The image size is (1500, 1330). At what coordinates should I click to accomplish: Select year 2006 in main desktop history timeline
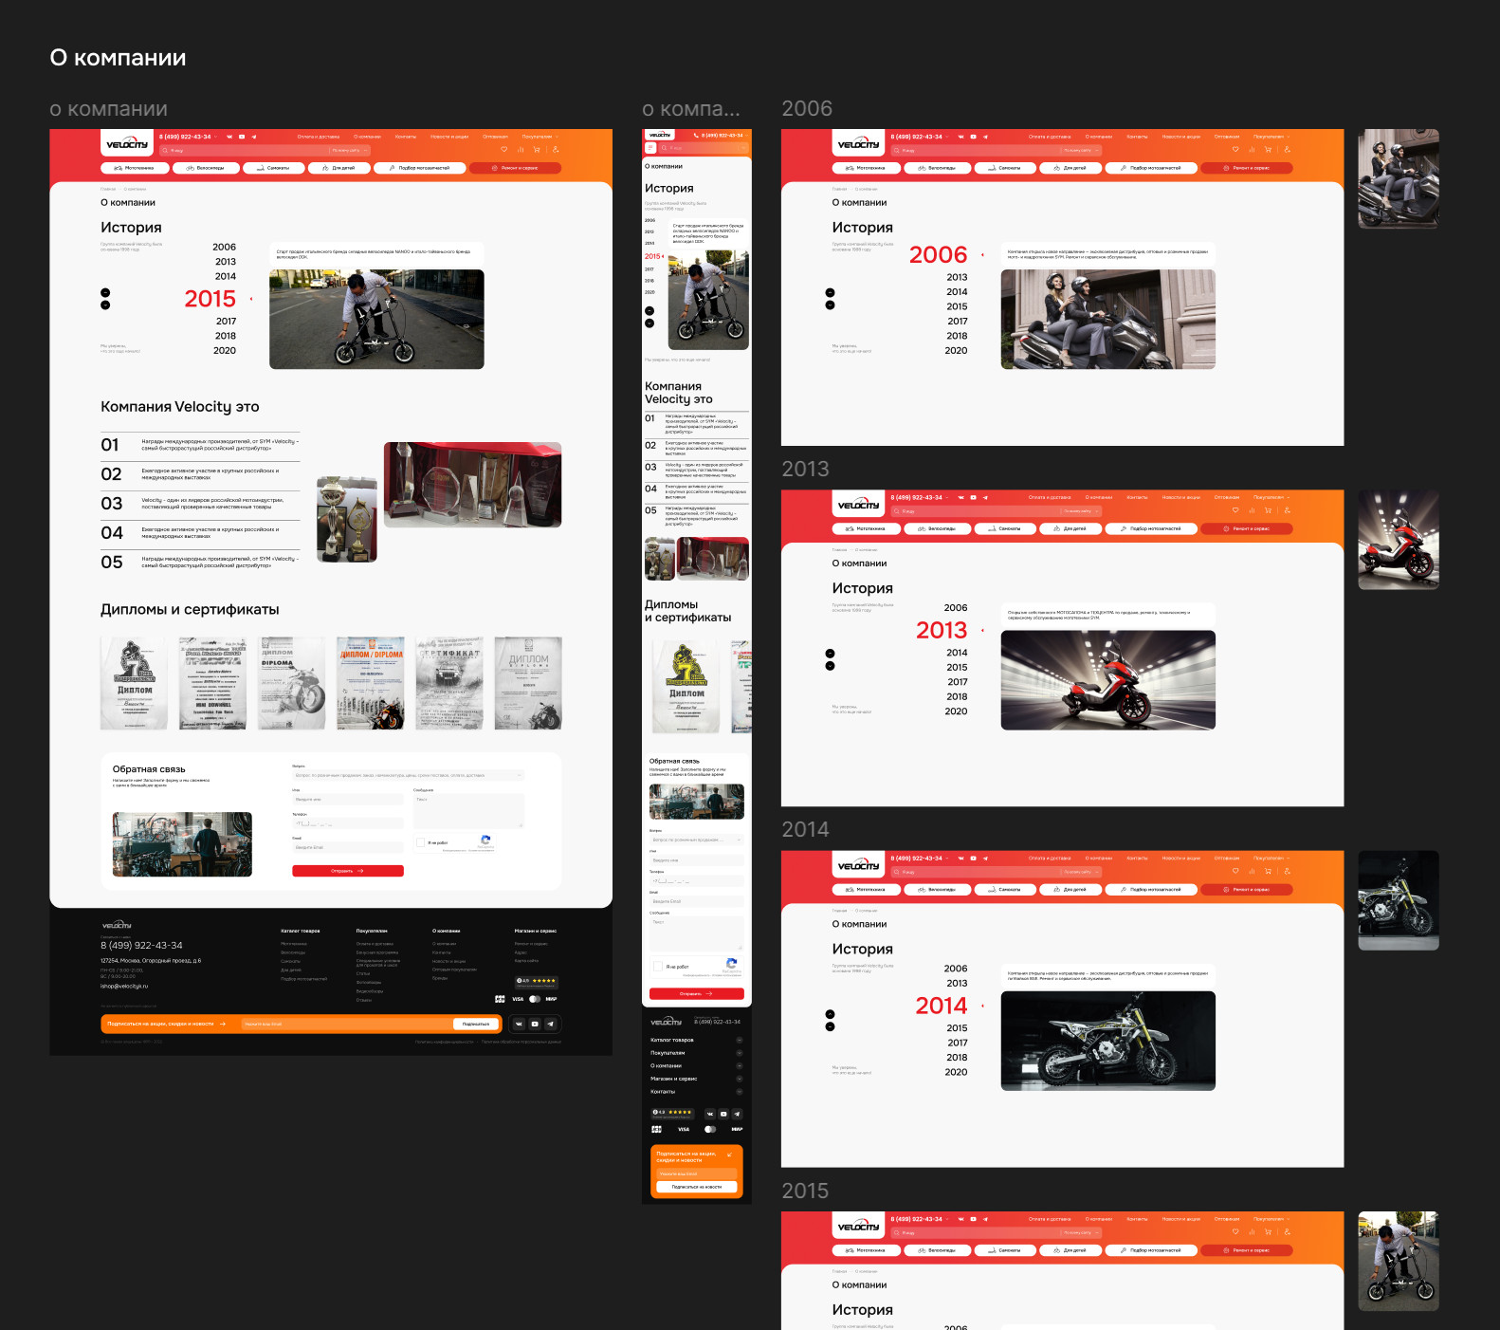point(225,247)
